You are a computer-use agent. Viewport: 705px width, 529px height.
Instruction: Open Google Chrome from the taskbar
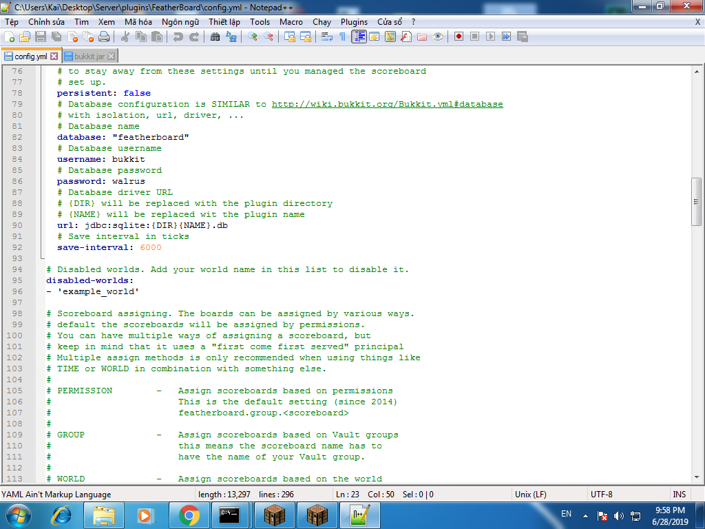coord(189,515)
